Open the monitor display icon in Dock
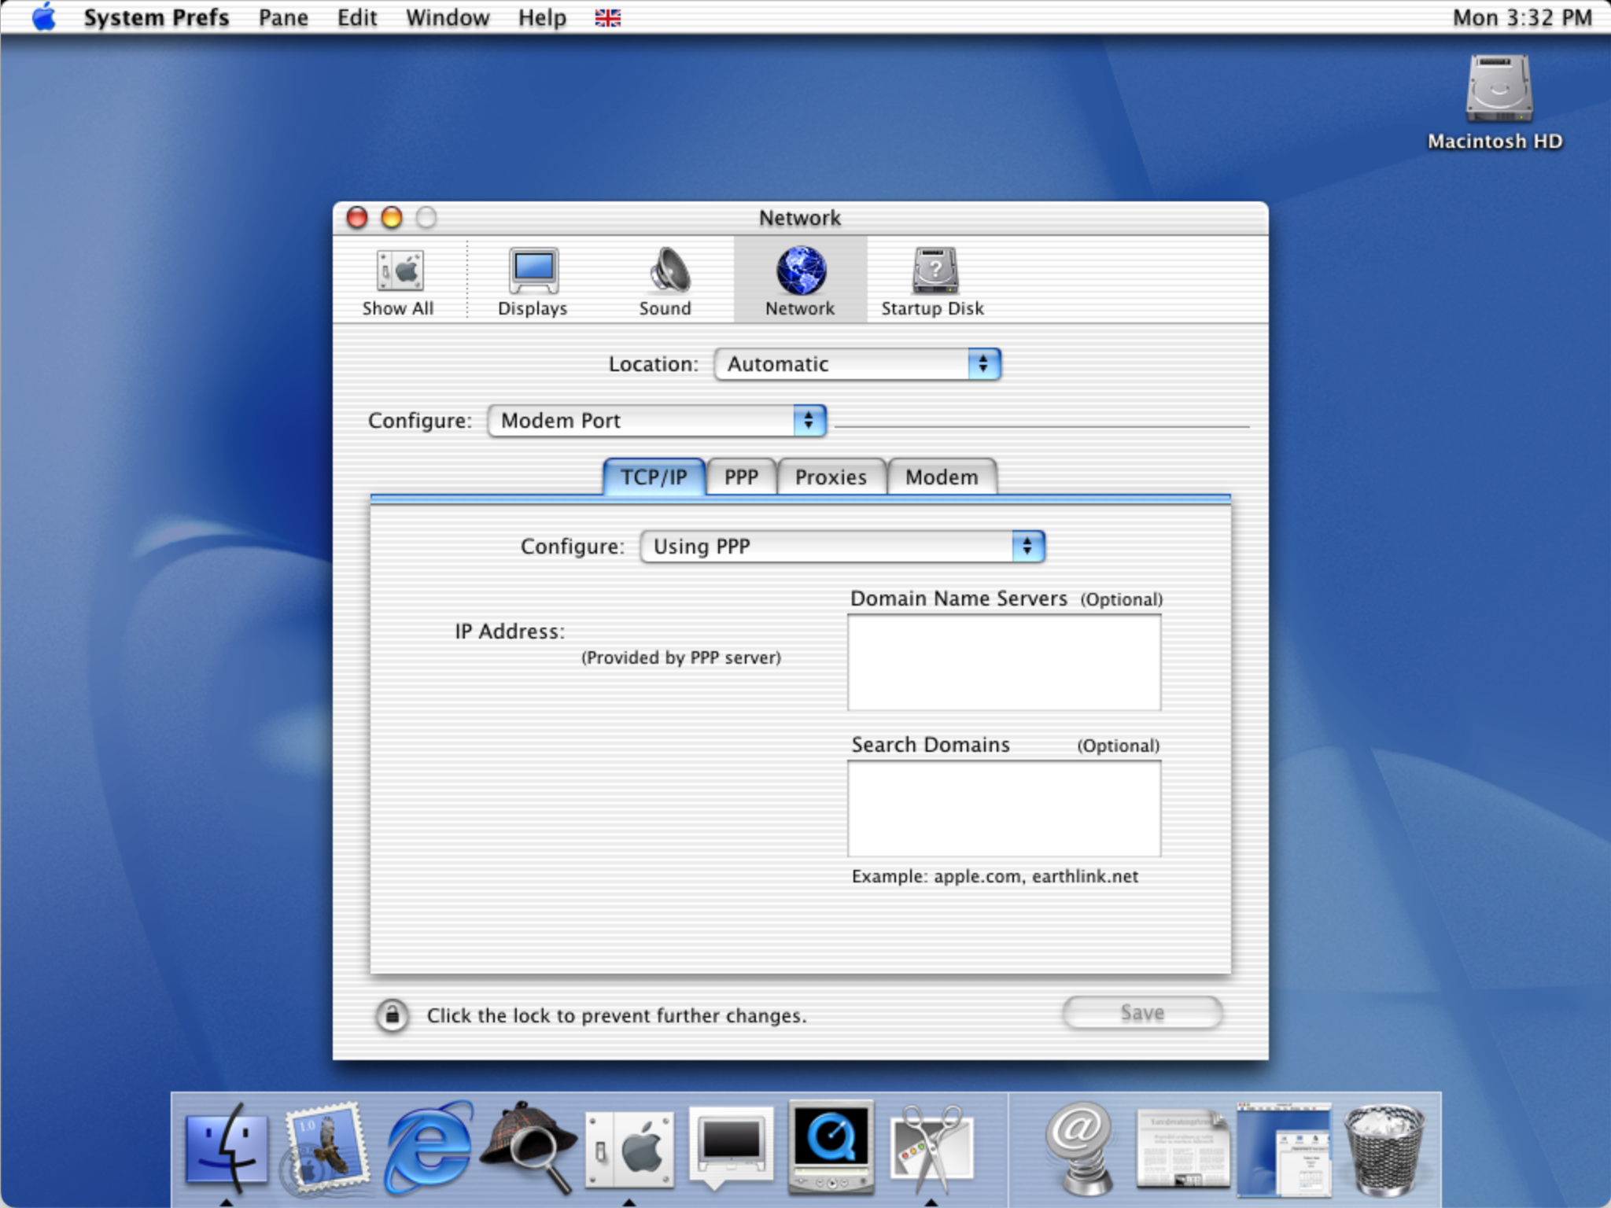The image size is (1611, 1208). pyautogui.click(x=731, y=1147)
